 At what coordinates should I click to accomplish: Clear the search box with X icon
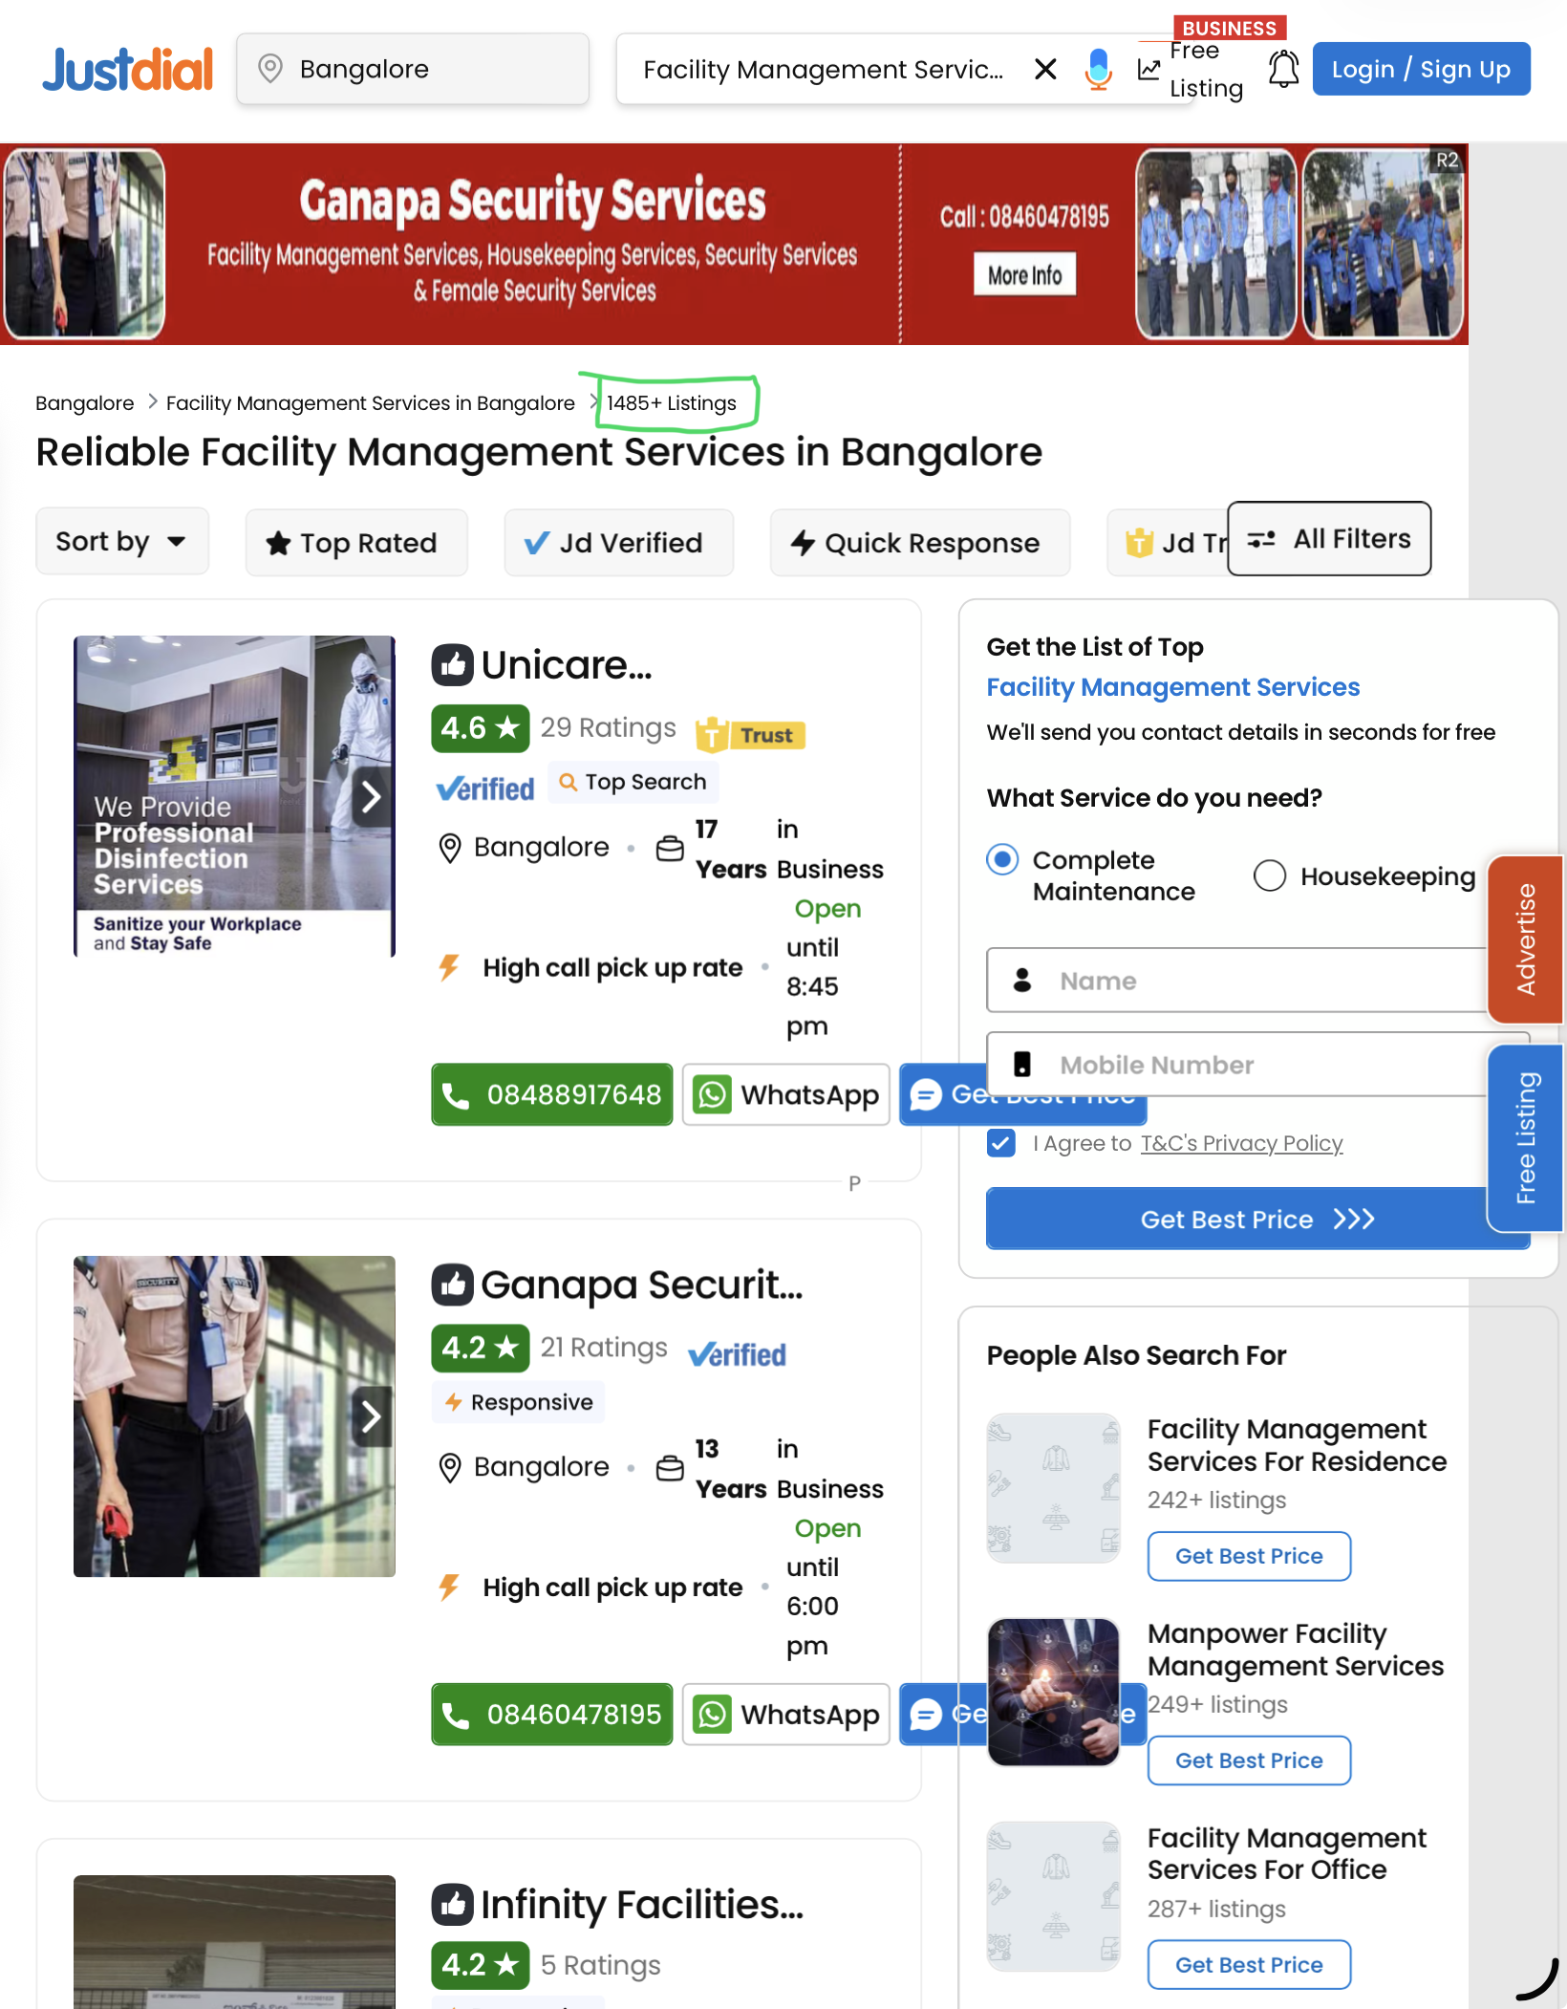click(x=1045, y=69)
